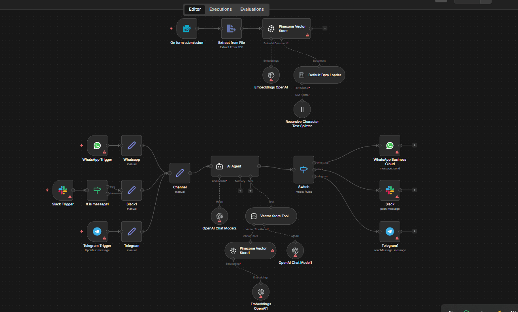Open the top Pinecone Vector Store node
Viewport: 518px width, 312px height.
tap(287, 28)
